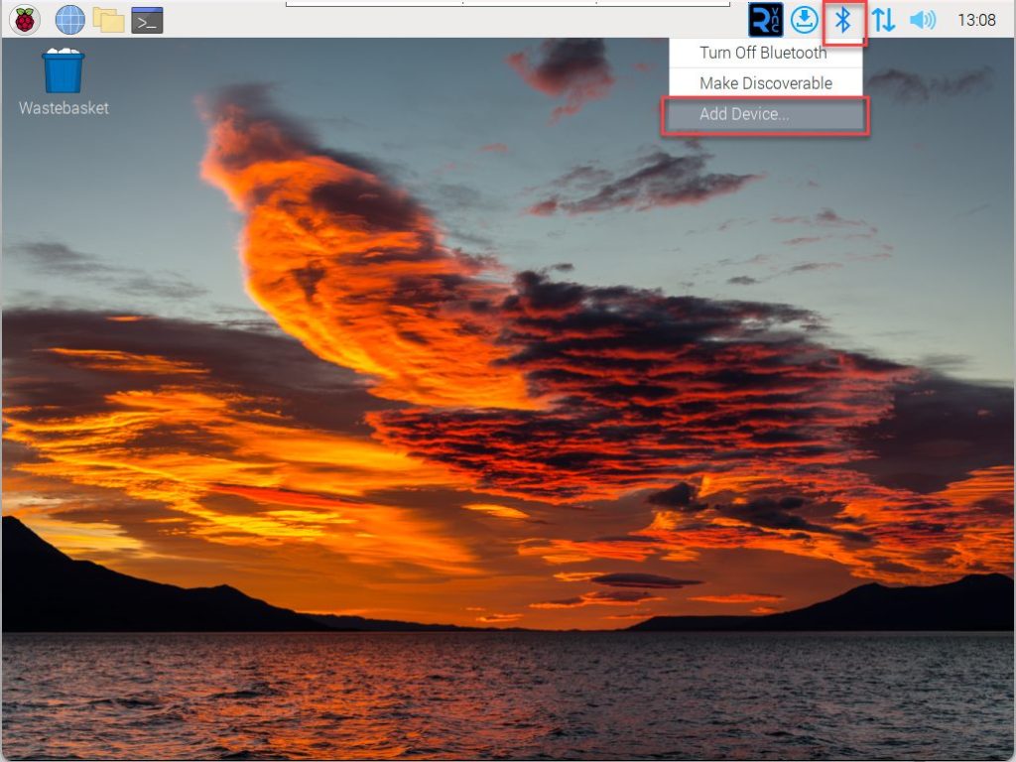Launch the web browser globe icon

pyautogui.click(x=70, y=20)
